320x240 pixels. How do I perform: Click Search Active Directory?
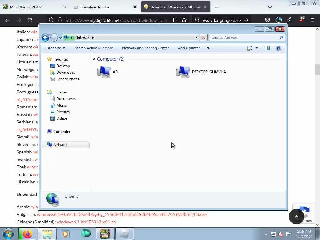coord(94,48)
